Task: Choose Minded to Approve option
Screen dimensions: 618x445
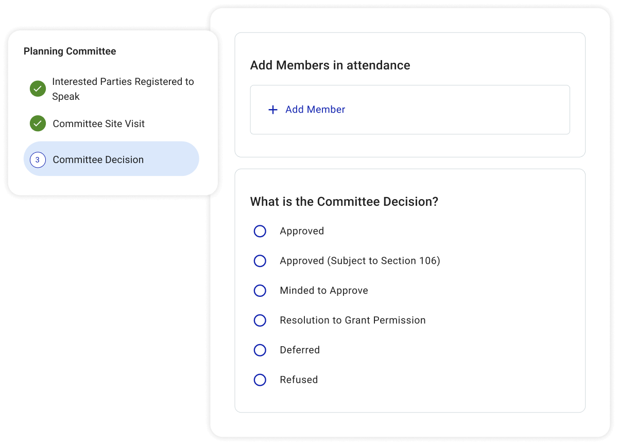Action: pyautogui.click(x=260, y=290)
